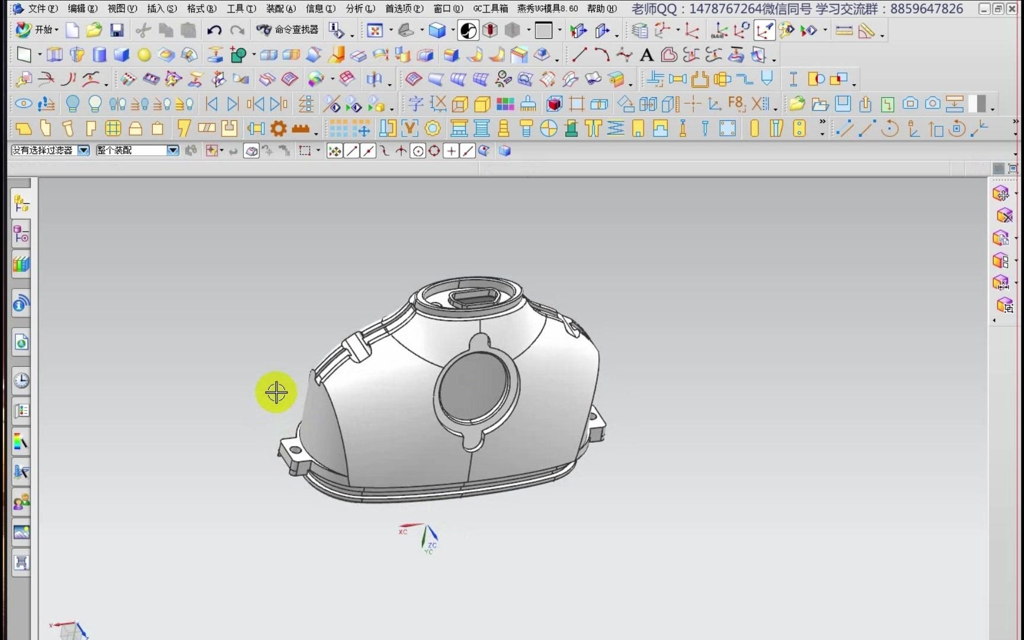Open the 整个装配 selection scope dropdown
The width and height of the screenshot is (1024, 640).
click(172, 151)
